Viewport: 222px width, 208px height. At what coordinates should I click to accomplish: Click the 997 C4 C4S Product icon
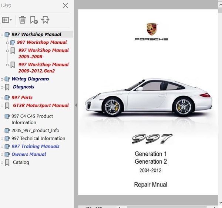[x=7, y=116]
